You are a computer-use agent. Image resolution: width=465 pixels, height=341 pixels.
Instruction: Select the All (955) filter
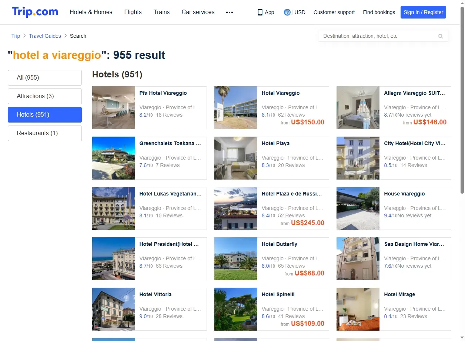tap(45, 78)
